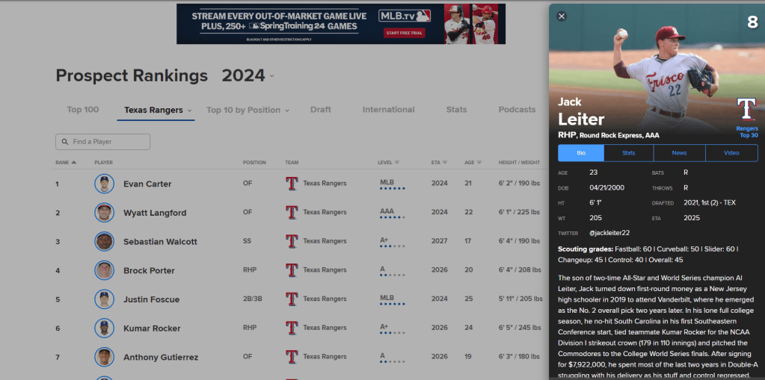Open the Level column filter
Image resolution: width=765 pixels, height=380 pixels.
397,162
